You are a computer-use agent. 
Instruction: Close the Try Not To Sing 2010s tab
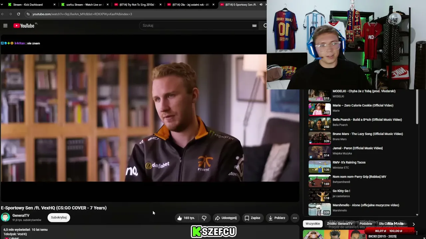pos(161,5)
